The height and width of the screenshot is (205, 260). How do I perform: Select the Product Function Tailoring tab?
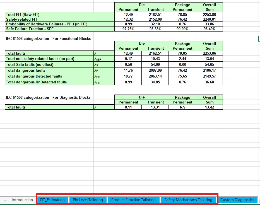[133, 200]
